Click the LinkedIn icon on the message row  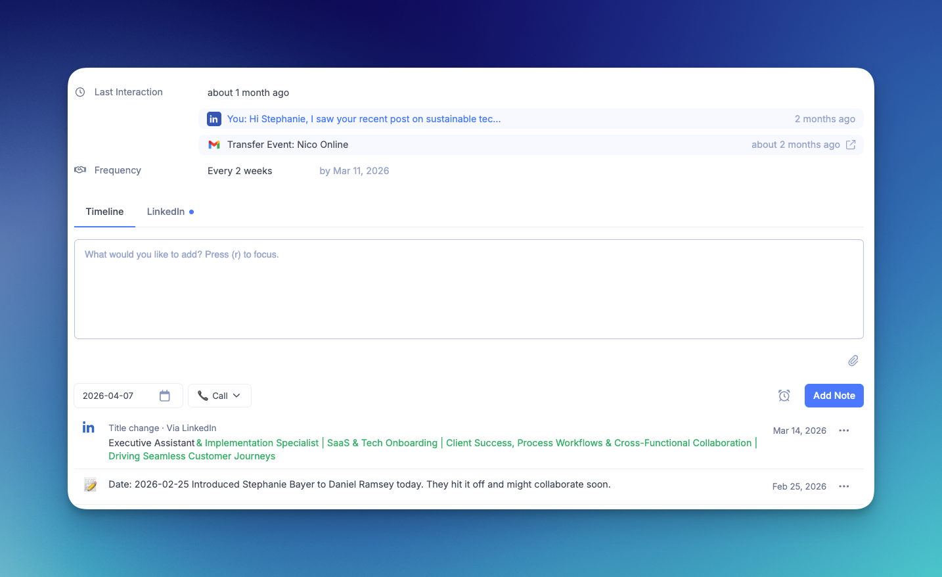213,119
